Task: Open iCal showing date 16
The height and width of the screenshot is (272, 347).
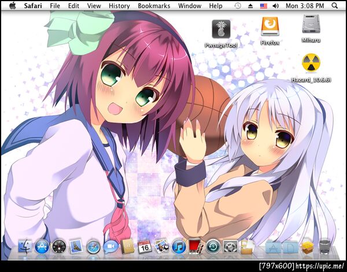Action: (x=145, y=247)
